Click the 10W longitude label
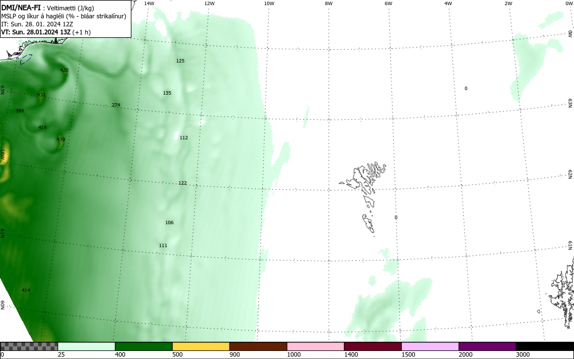This screenshot has width=574, height=359. coord(269,3)
